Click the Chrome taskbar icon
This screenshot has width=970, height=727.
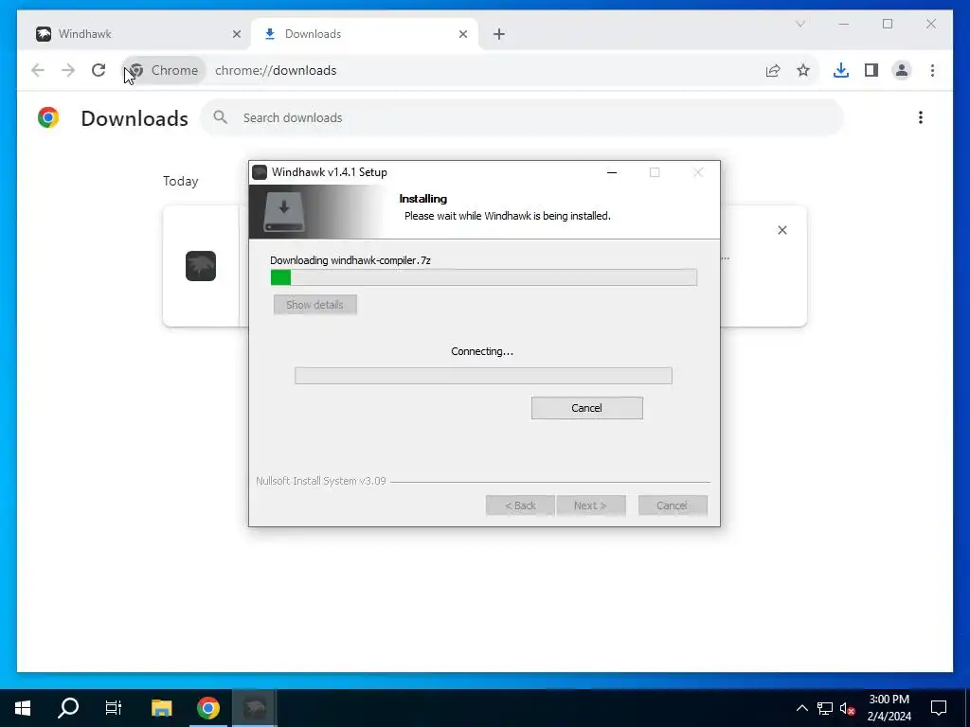pyautogui.click(x=207, y=708)
